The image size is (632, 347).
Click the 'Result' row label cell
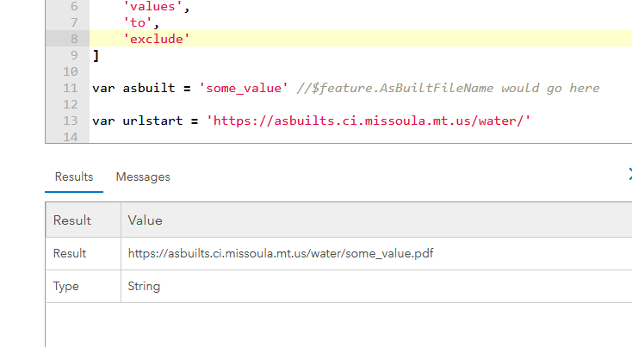70,253
